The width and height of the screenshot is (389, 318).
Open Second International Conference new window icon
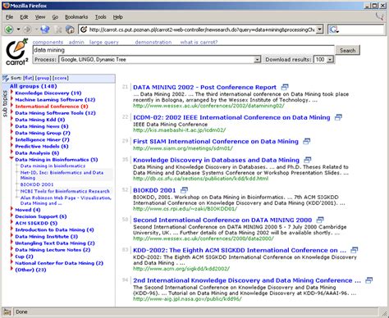click(320, 220)
